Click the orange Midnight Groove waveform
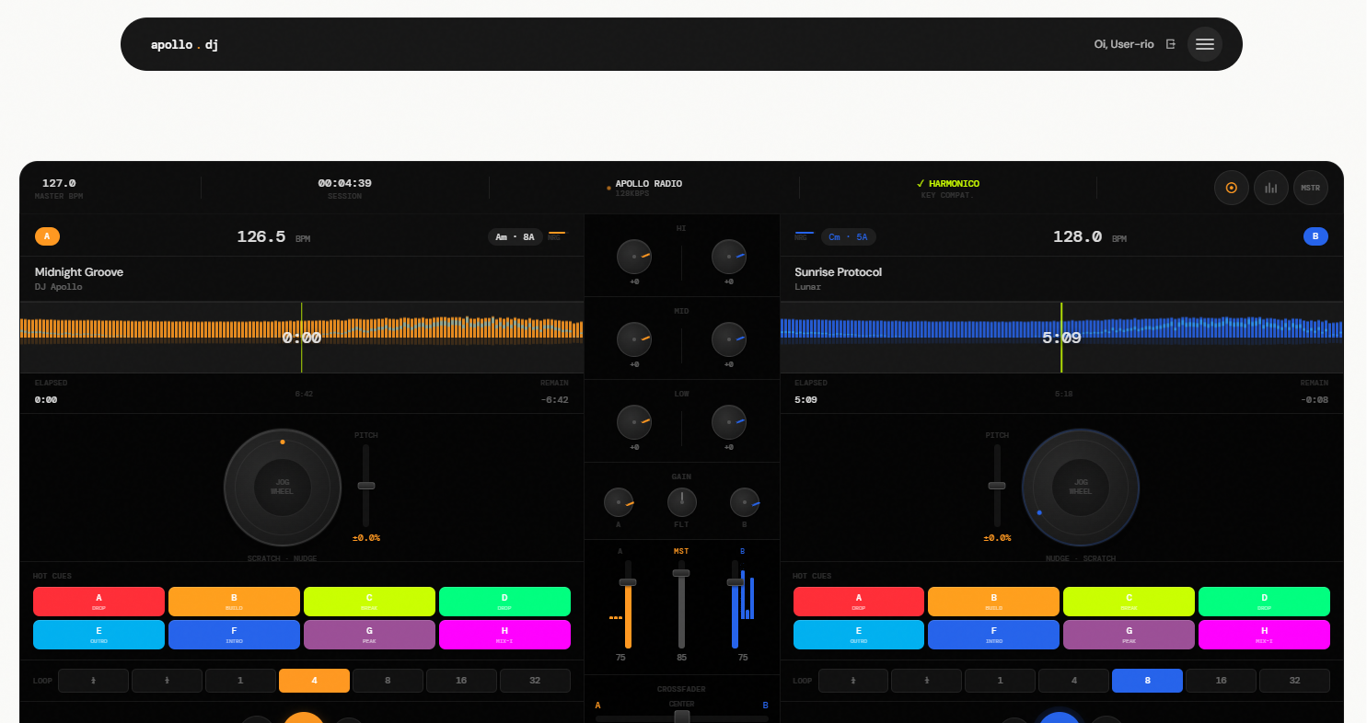1367x723 pixels. pos(301,337)
